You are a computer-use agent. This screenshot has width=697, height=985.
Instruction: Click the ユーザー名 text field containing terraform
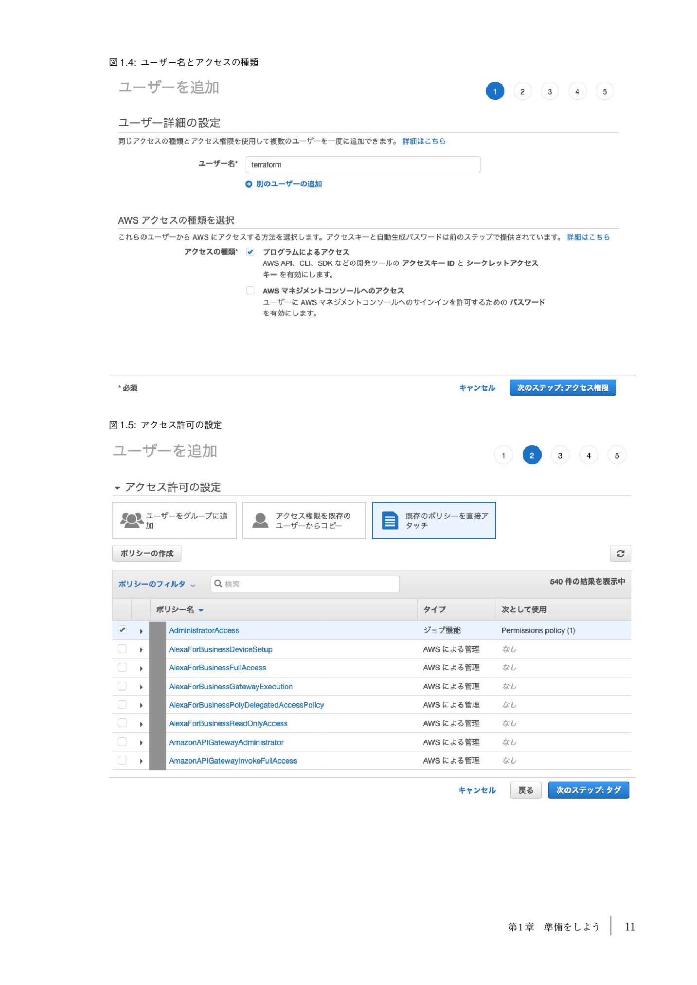pyautogui.click(x=363, y=164)
